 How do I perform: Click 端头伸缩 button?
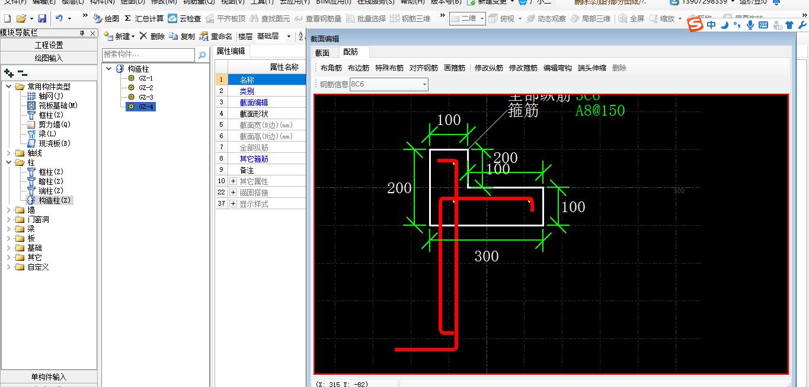point(592,68)
